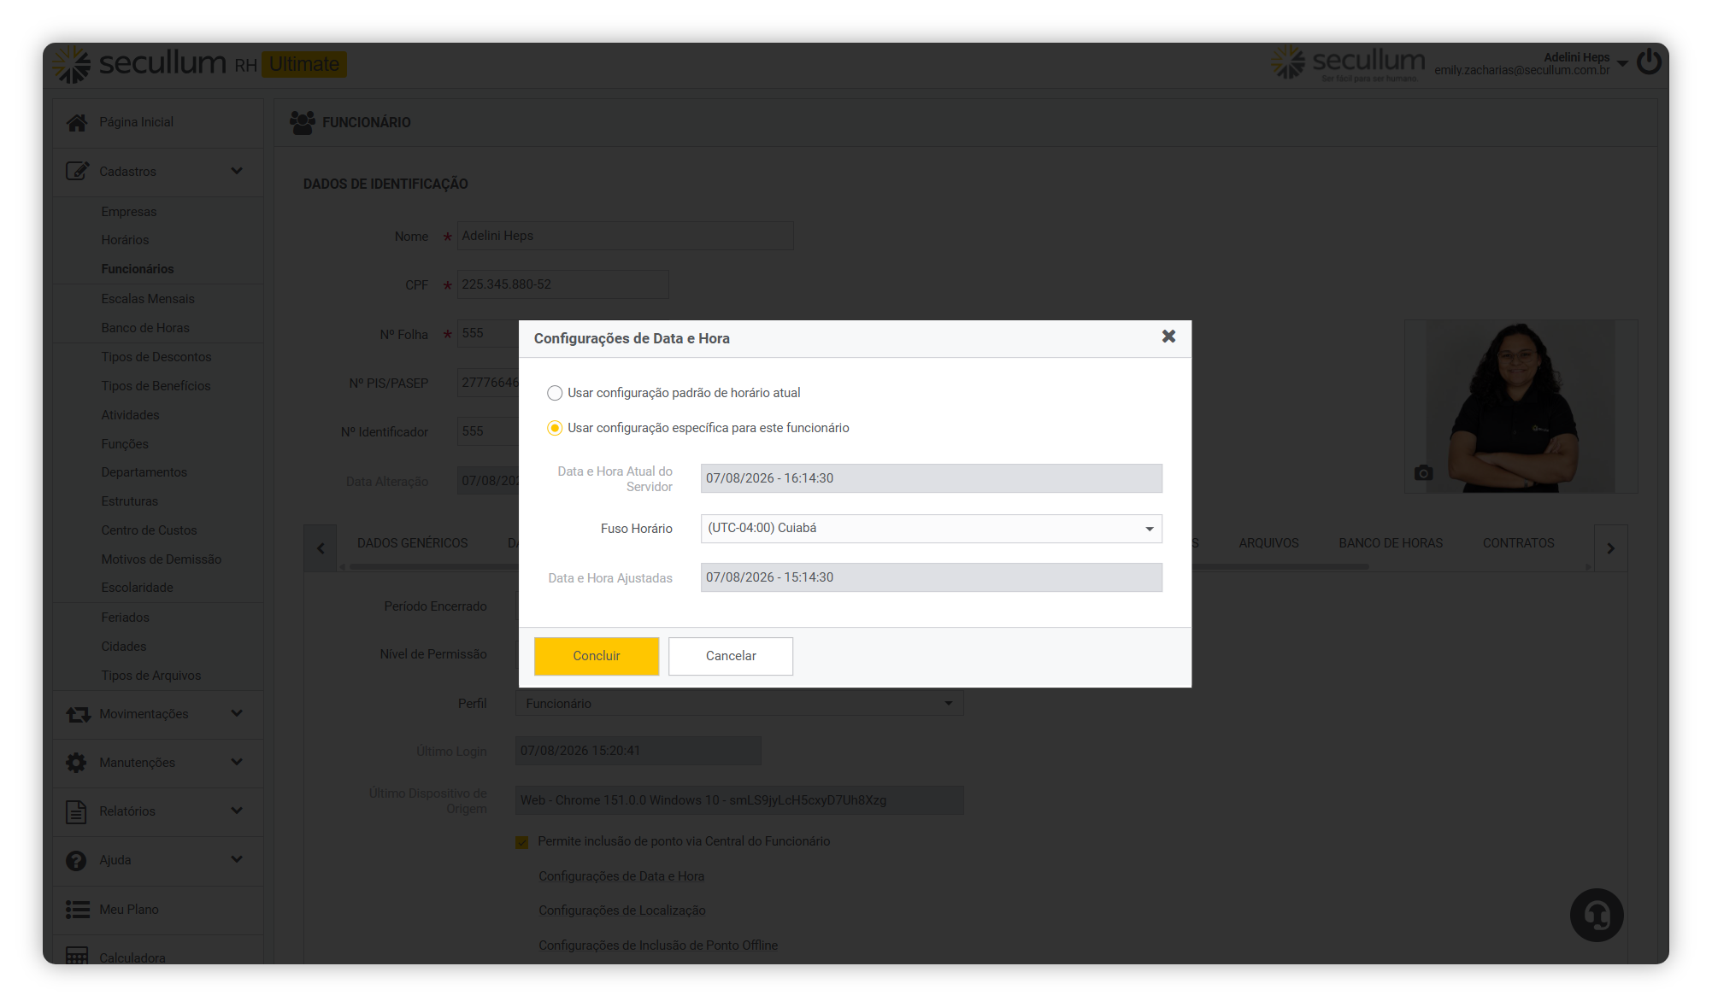1712x1007 pixels.
Task: Click the employee photo thumbnail
Action: (1521, 407)
